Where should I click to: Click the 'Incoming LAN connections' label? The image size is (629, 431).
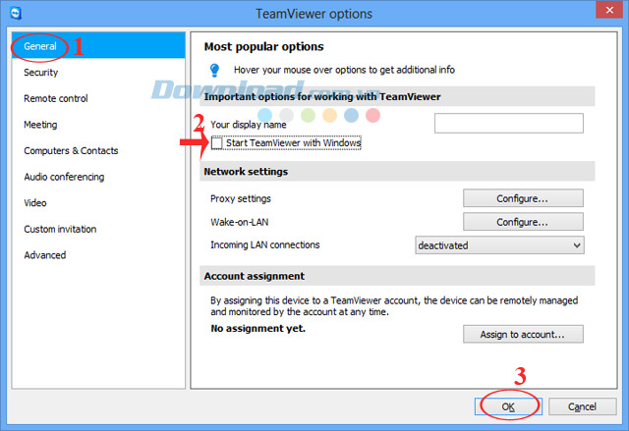pyautogui.click(x=265, y=244)
